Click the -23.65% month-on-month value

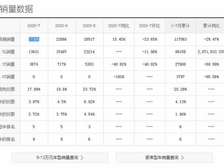pyautogui.click(x=150, y=39)
